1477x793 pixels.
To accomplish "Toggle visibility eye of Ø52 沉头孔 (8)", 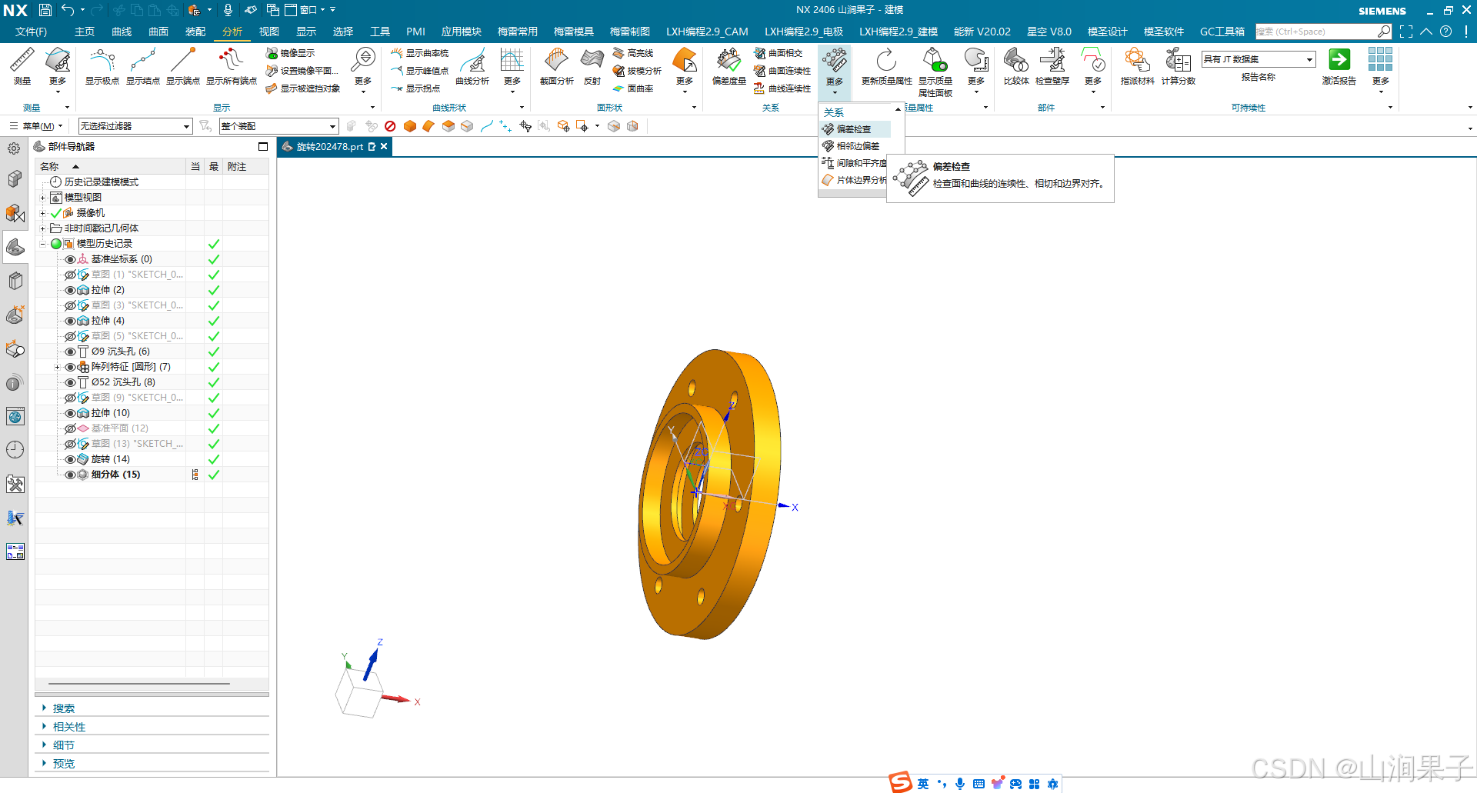I will tap(70, 382).
